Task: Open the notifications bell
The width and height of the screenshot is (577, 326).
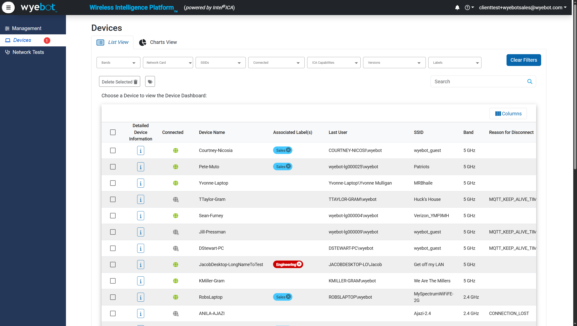Action: pos(457,8)
